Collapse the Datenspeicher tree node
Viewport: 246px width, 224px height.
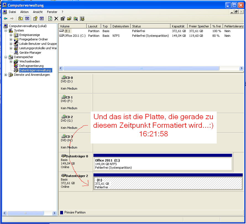click(x=6, y=57)
